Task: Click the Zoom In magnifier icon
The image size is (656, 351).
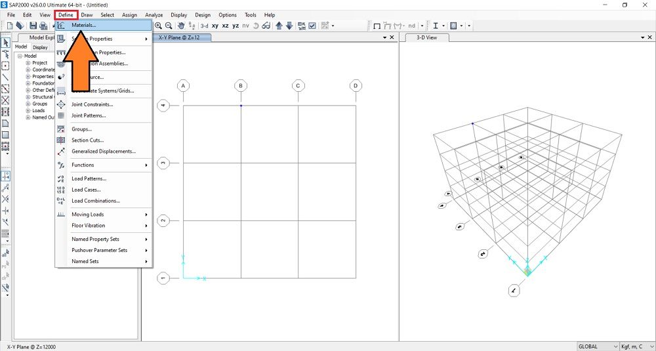Action: 158,26
